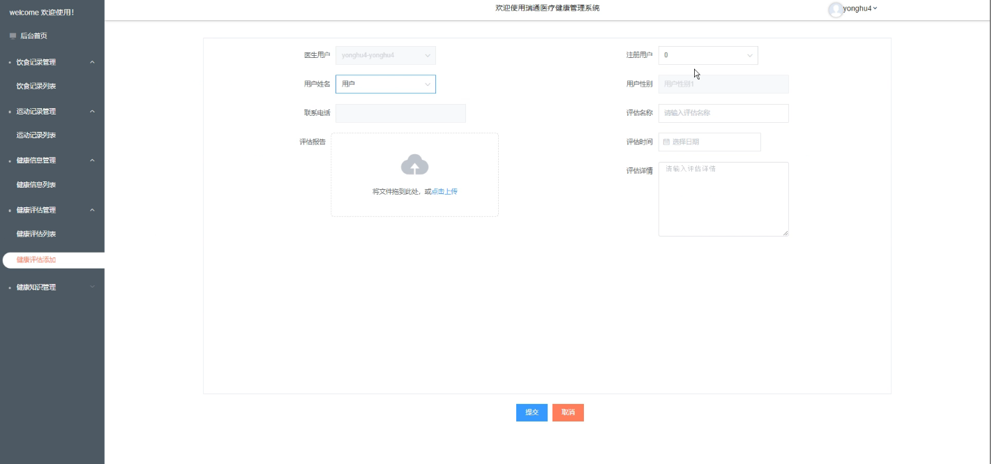Click the 取消 button
This screenshot has width=992, height=464.
pos(568,412)
